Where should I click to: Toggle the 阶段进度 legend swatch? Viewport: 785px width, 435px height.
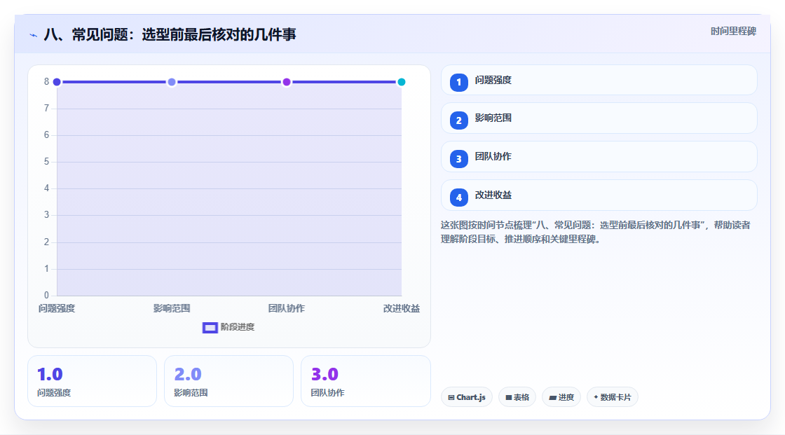point(210,327)
